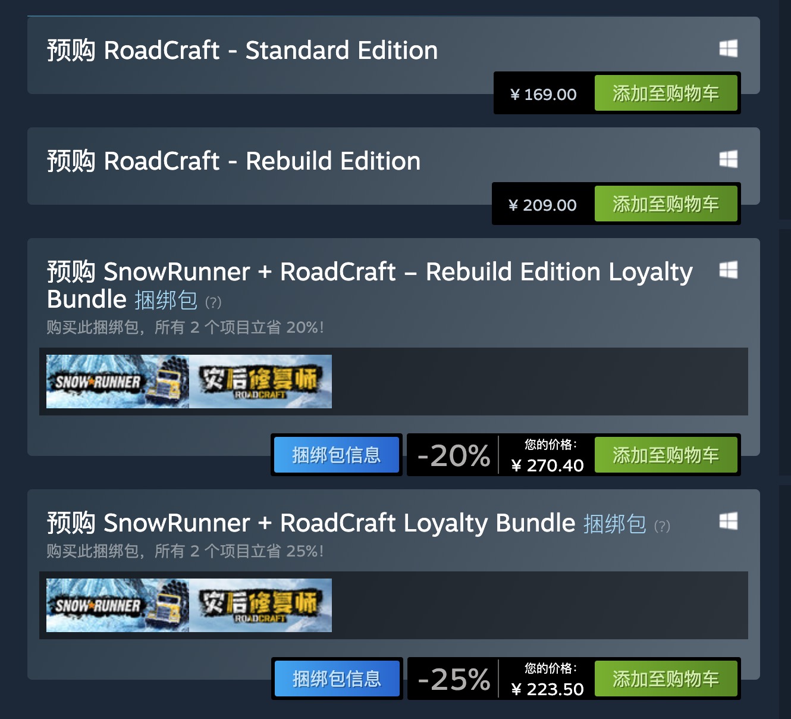
Task: Add RoadCraft Rebuild Edition to cart
Action: 666,204
